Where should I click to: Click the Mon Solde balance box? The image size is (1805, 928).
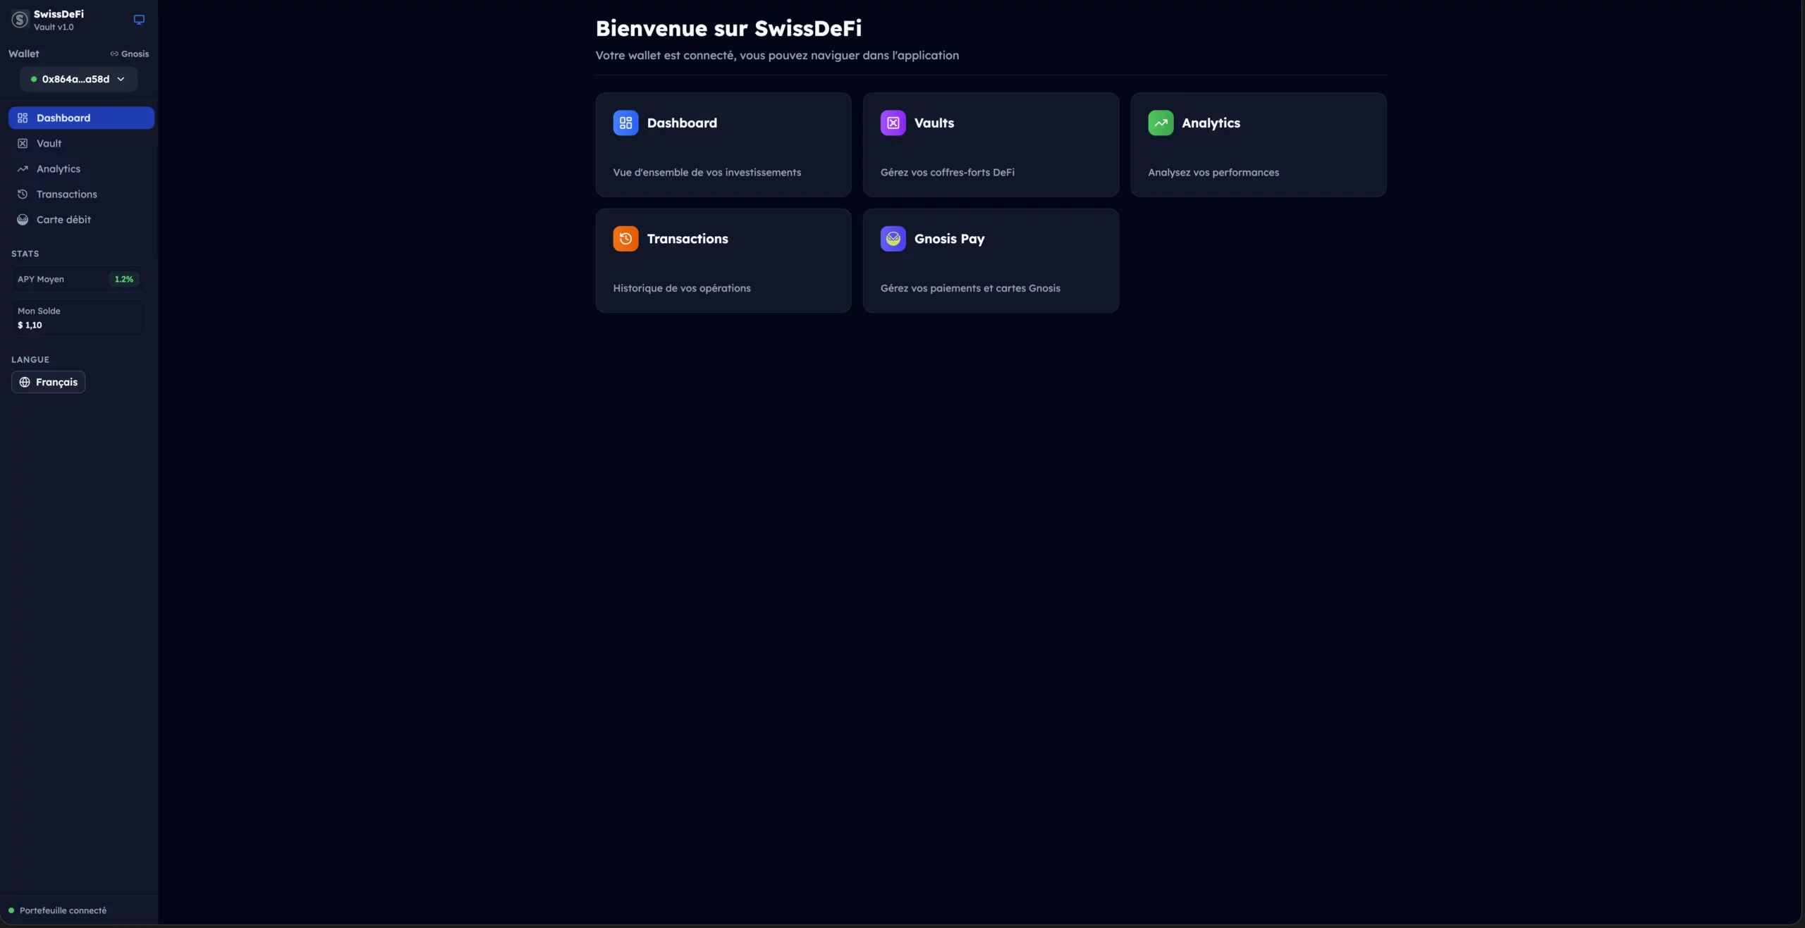click(x=78, y=318)
